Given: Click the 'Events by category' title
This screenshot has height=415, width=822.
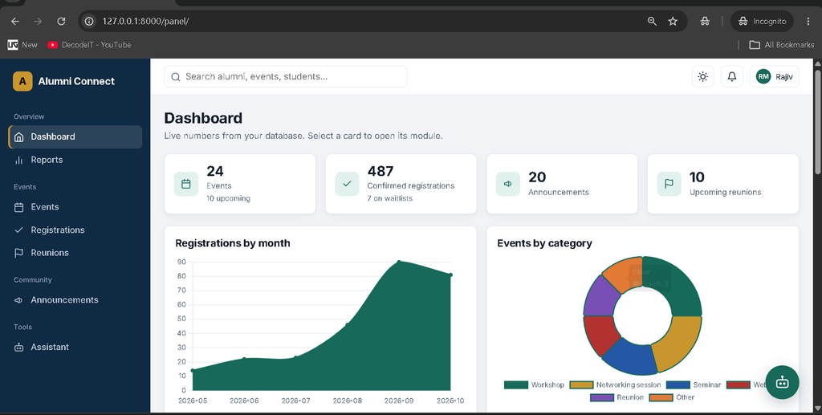Looking at the screenshot, I should click(545, 243).
